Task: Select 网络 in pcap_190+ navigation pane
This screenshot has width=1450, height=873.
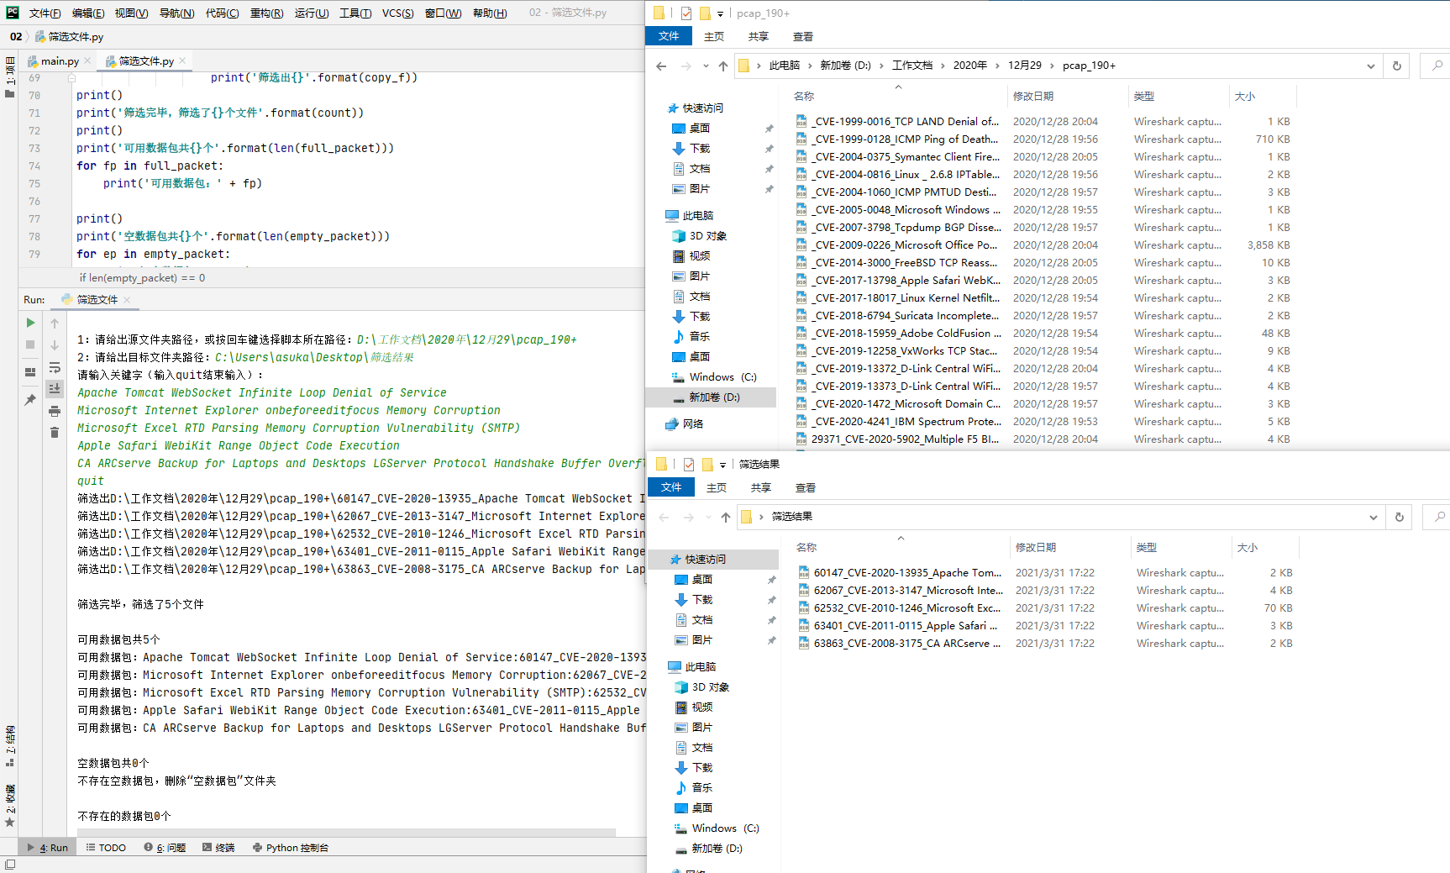Action: [693, 424]
